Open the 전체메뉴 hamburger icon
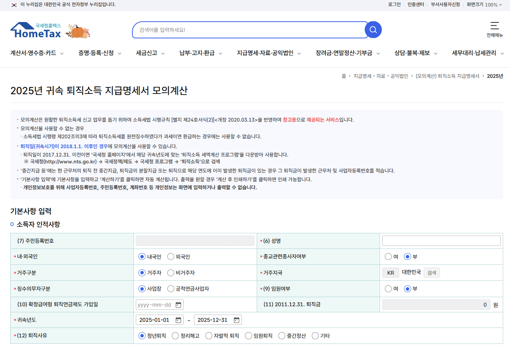Viewport: 510px width, 345px height. (495, 26)
